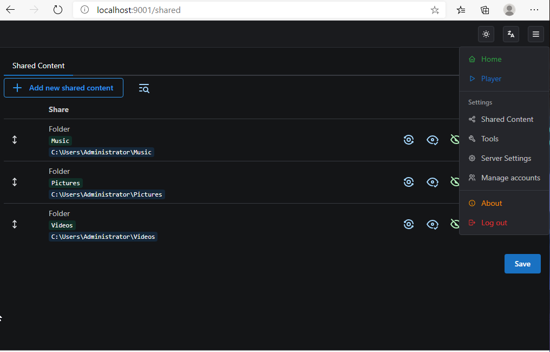Click the scan icon for the Pictures folder
This screenshot has width=550, height=352.
pyautogui.click(x=409, y=182)
